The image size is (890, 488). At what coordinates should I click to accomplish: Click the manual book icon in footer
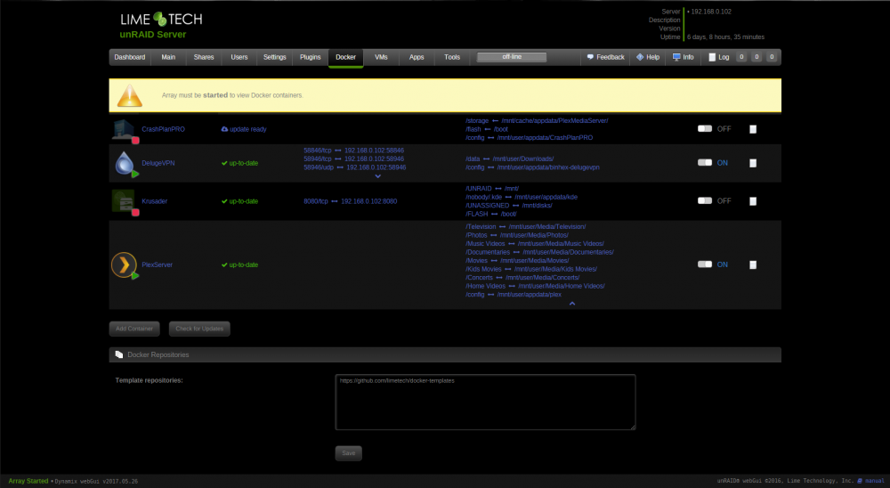click(860, 481)
